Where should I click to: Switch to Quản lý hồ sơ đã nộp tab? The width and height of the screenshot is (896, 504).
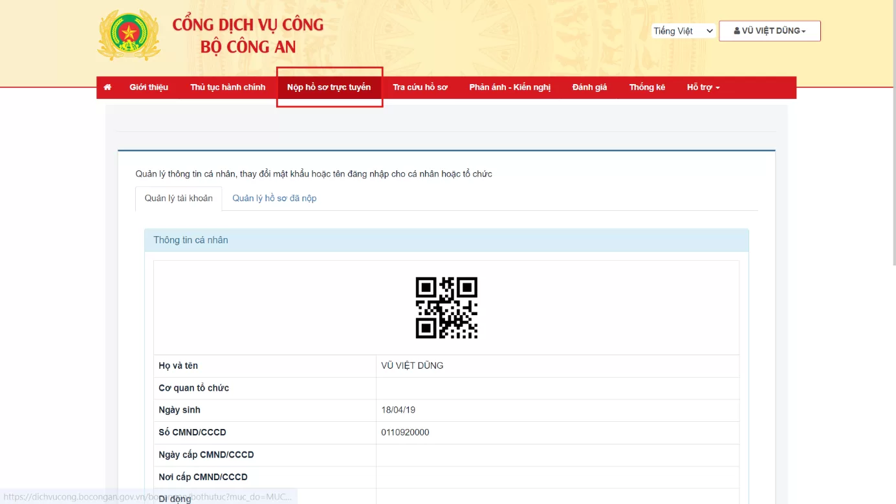click(x=274, y=199)
